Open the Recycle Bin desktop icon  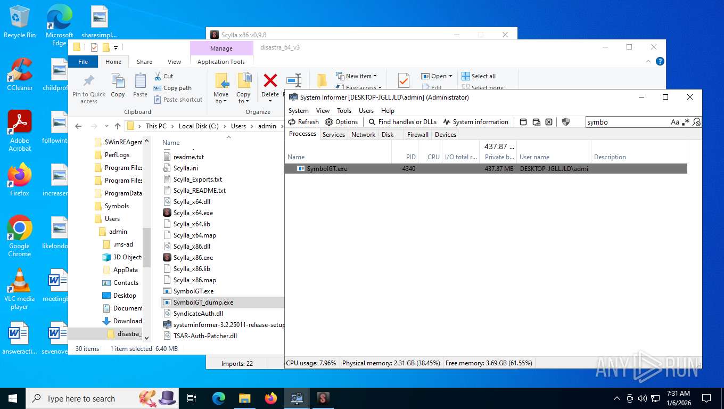pos(20,22)
